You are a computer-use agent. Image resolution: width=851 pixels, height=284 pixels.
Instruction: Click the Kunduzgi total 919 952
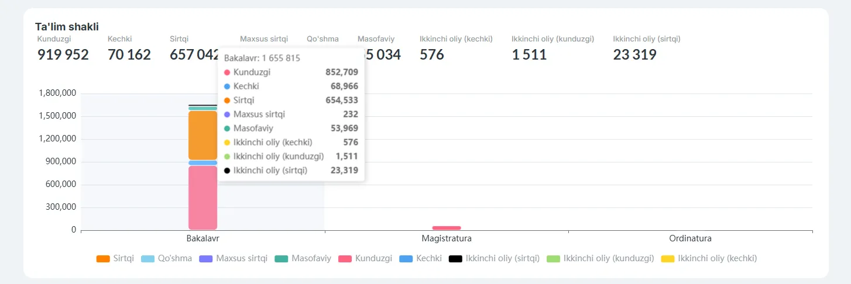pos(63,55)
